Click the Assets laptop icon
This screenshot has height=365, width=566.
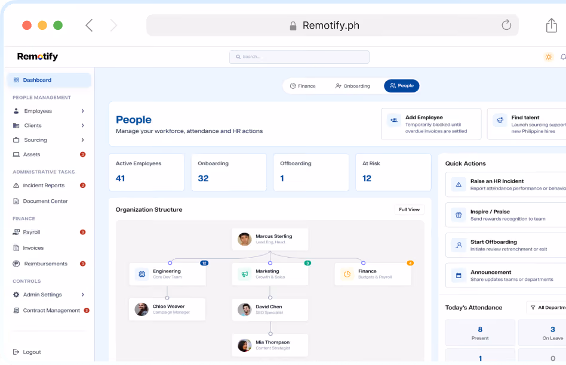point(16,154)
